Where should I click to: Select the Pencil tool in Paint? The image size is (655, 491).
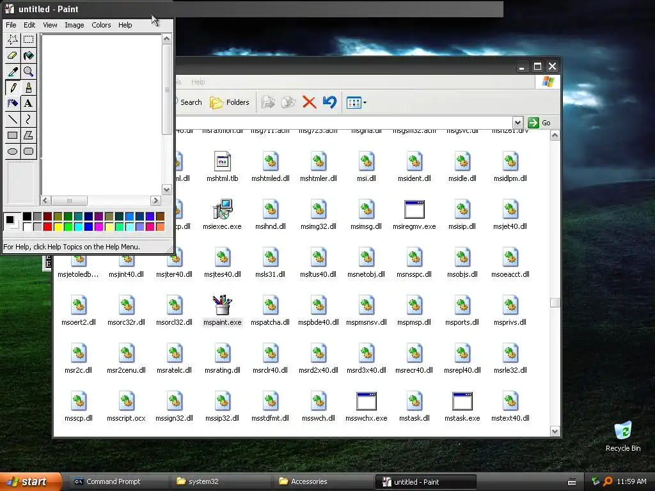[13, 88]
